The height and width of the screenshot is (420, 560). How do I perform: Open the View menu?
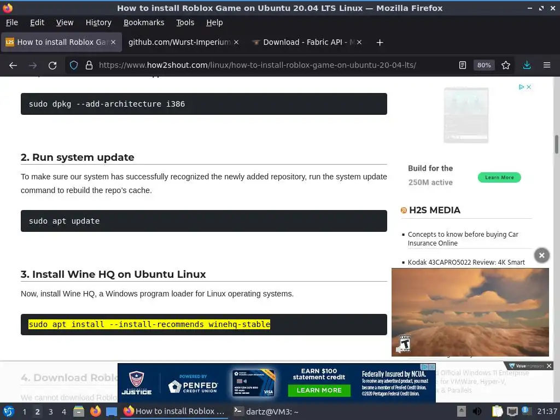pyautogui.click(x=65, y=22)
